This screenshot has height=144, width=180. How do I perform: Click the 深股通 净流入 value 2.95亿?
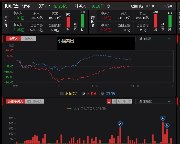tap(105, 30)
